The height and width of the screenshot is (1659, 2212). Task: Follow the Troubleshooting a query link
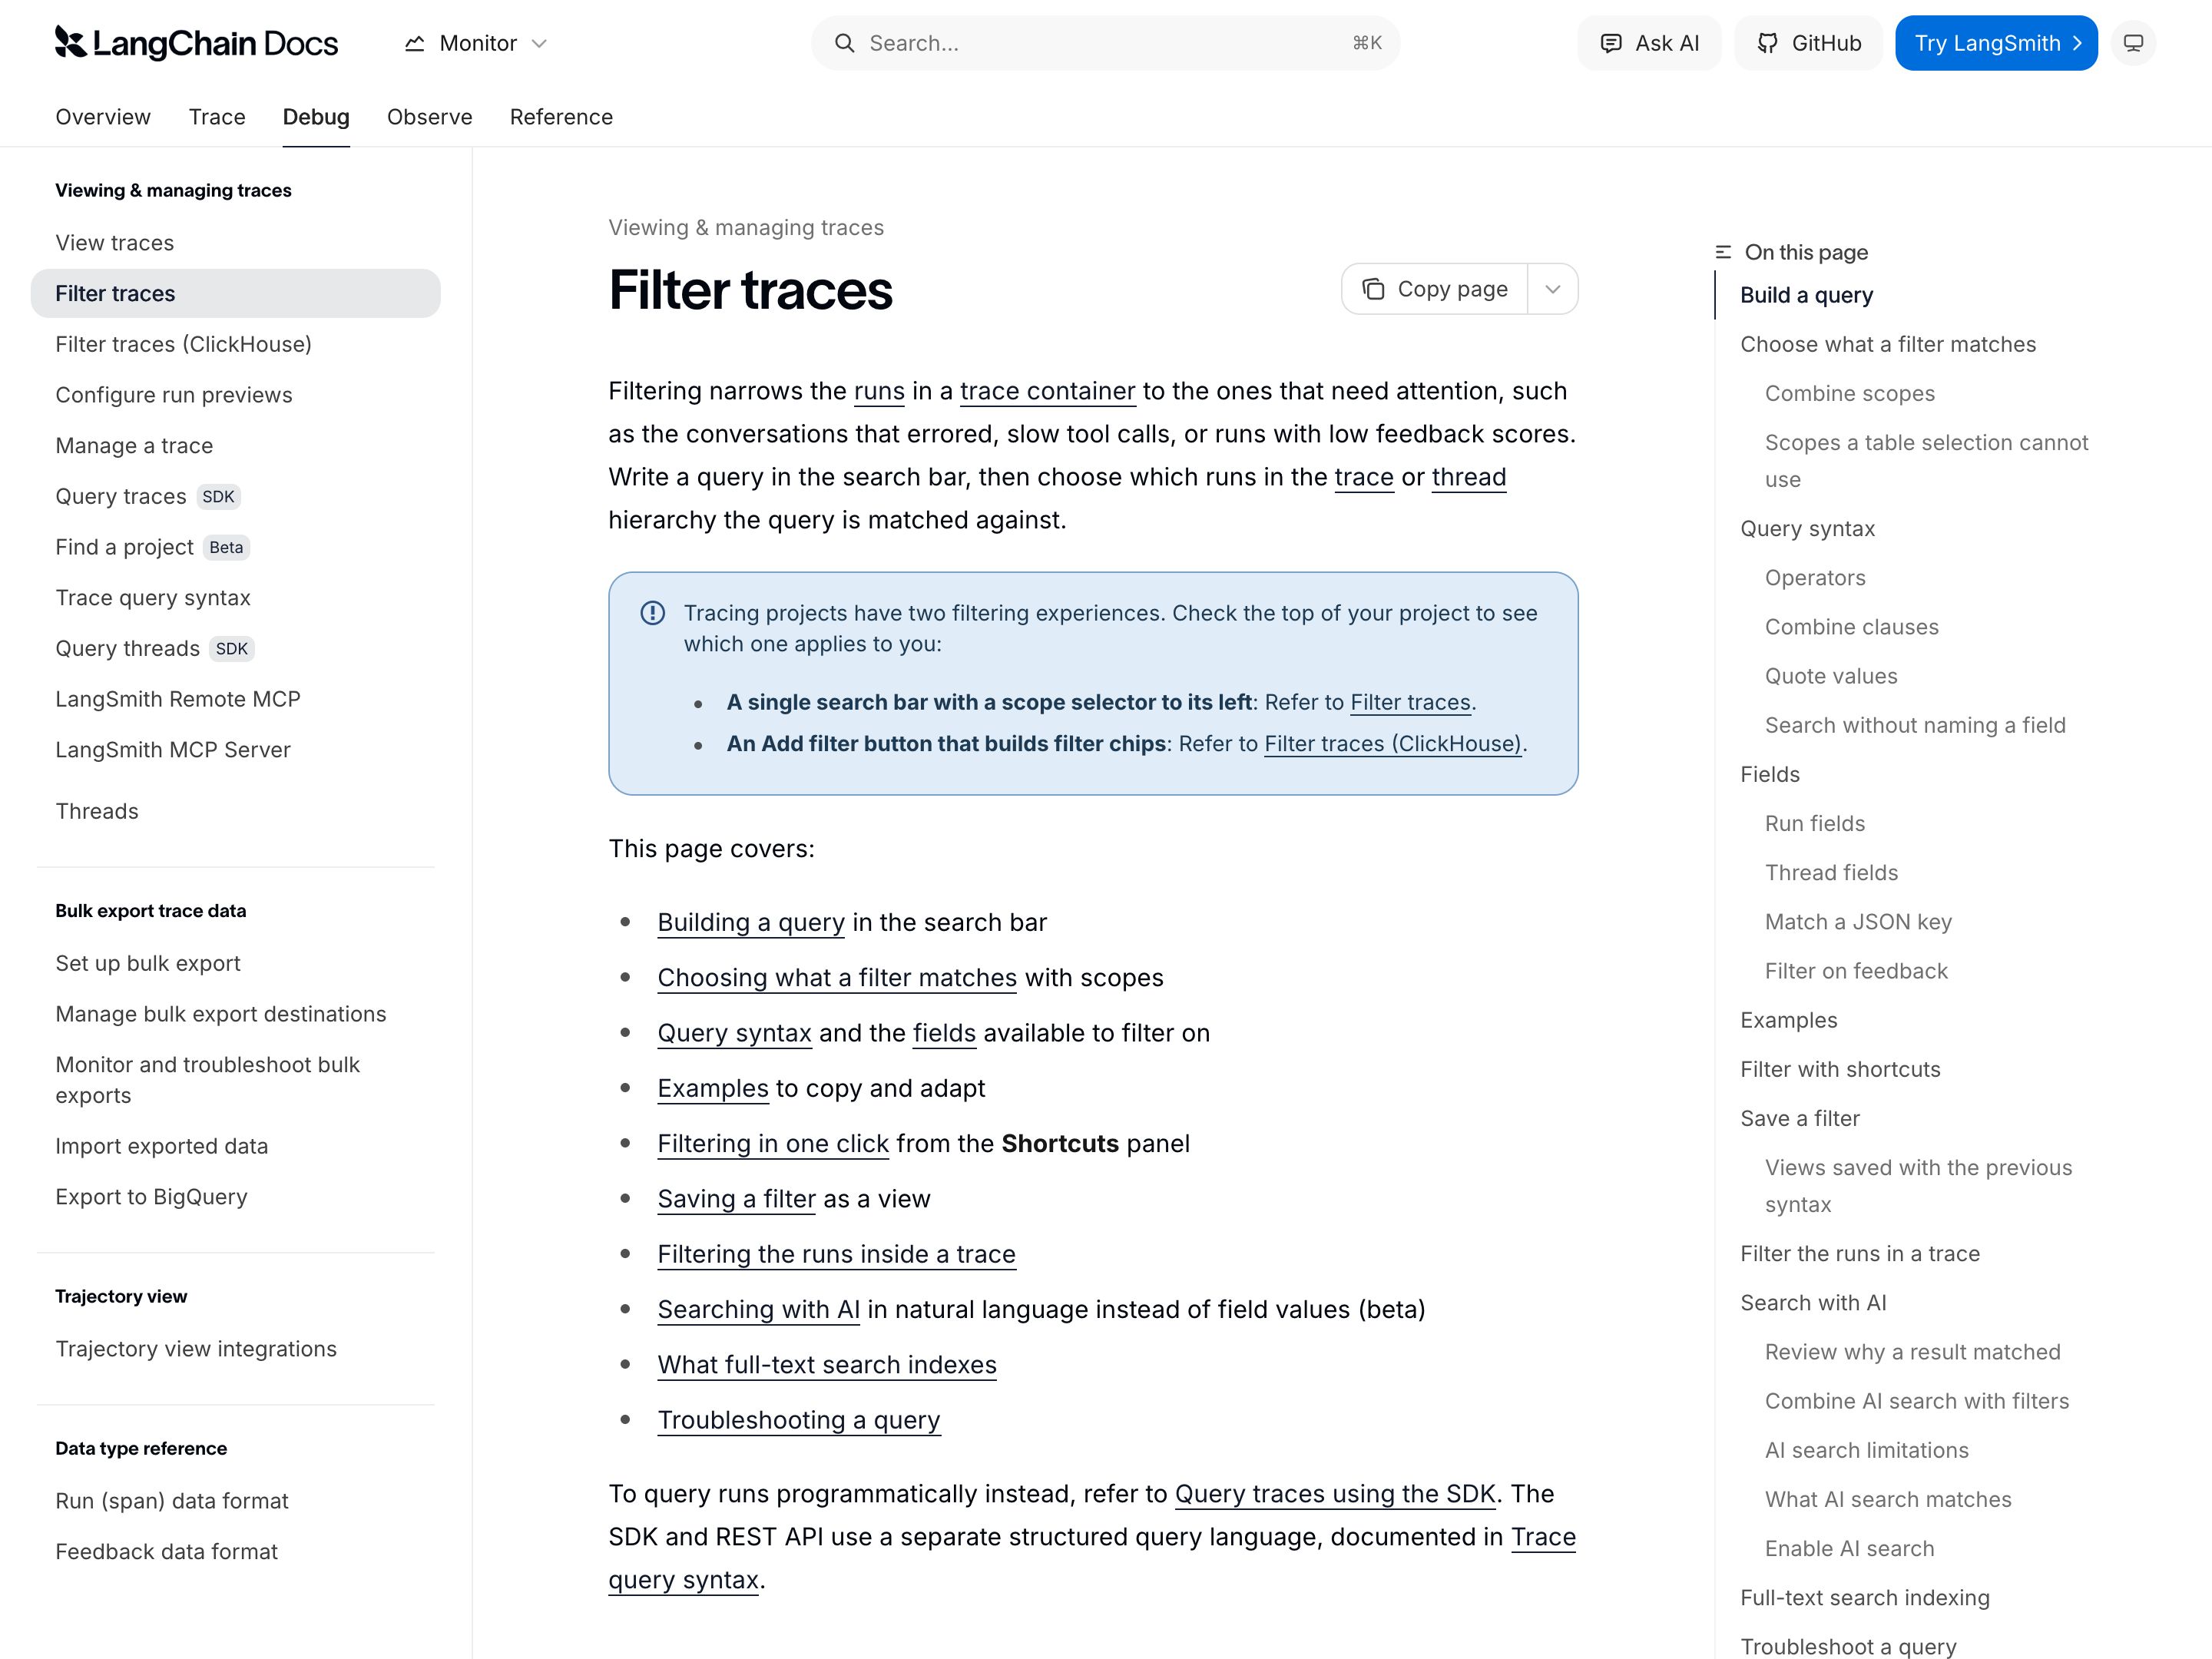(798, 1420)
